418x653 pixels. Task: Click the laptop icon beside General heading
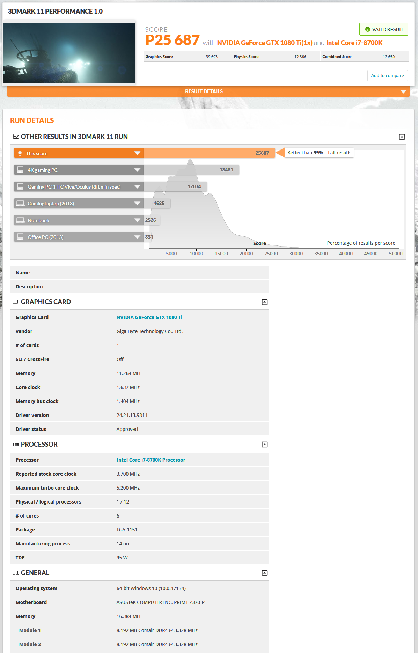click(x=16, y=573)
